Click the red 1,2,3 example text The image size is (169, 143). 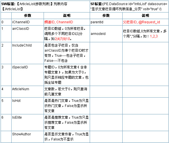click(154, 36)
